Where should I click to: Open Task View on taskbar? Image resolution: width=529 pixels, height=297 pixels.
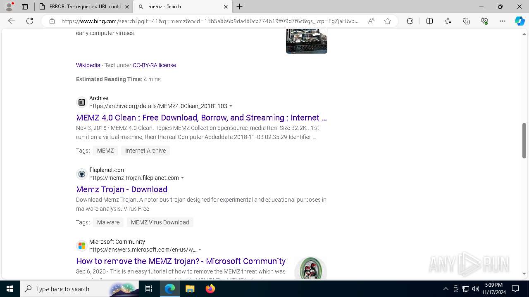[x=149, y=289]
